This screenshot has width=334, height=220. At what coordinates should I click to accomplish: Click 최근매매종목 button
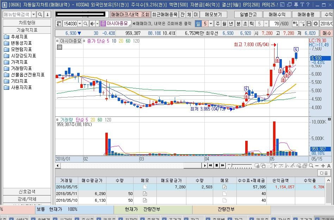pos(165,14)
